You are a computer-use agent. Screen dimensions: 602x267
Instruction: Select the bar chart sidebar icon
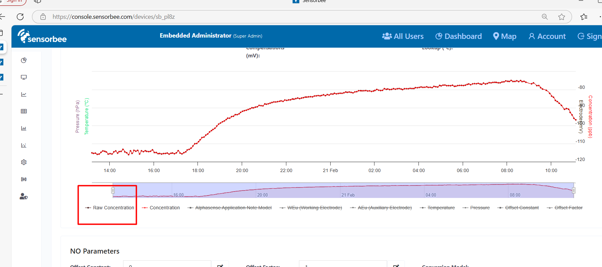tap(24, 128)
